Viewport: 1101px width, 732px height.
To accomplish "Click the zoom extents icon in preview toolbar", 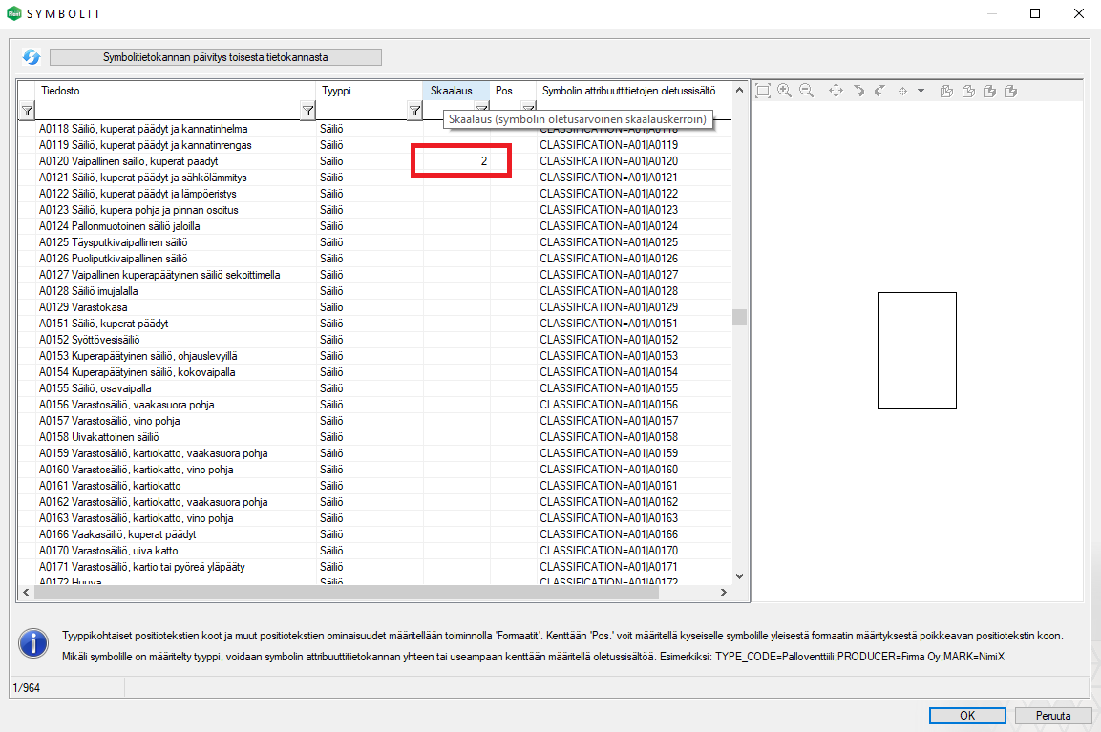I will [x=763, y=91].
